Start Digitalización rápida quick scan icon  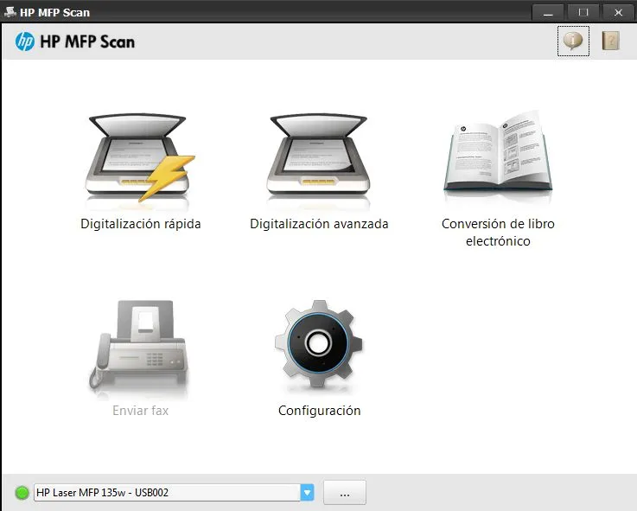coord(139,157)
